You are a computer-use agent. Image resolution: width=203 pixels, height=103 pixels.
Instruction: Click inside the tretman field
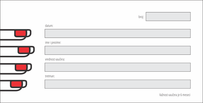(118, 84)
